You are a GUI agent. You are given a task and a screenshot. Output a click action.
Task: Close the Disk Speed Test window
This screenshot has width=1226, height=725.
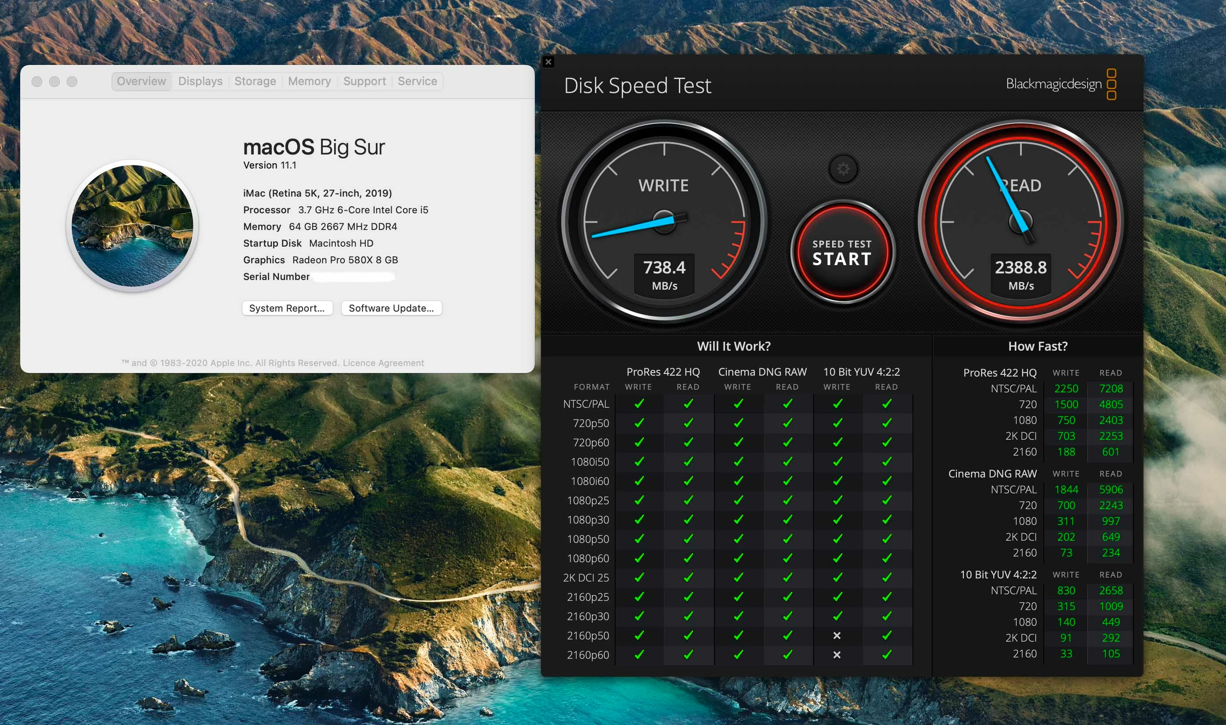548,62
